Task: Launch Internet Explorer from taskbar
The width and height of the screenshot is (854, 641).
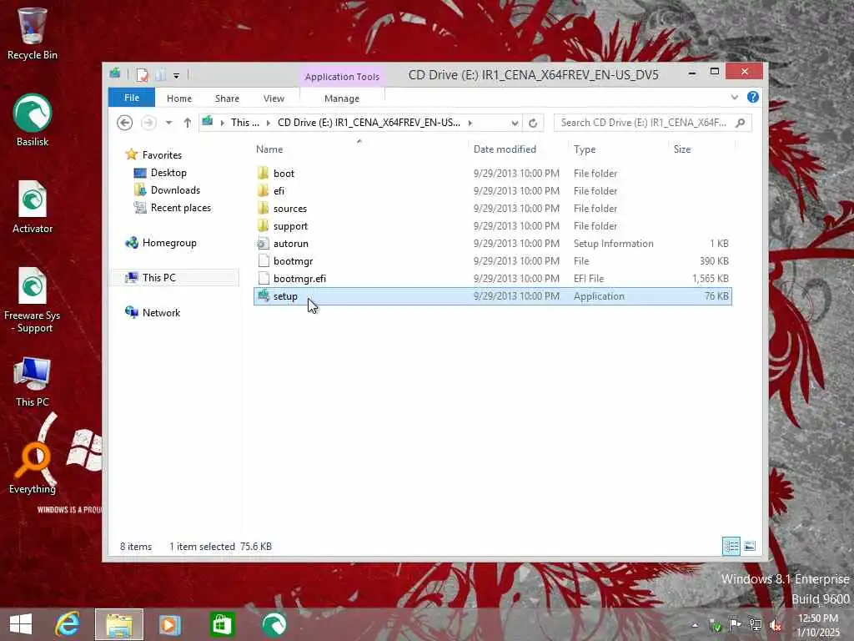Action: (68, 624)
